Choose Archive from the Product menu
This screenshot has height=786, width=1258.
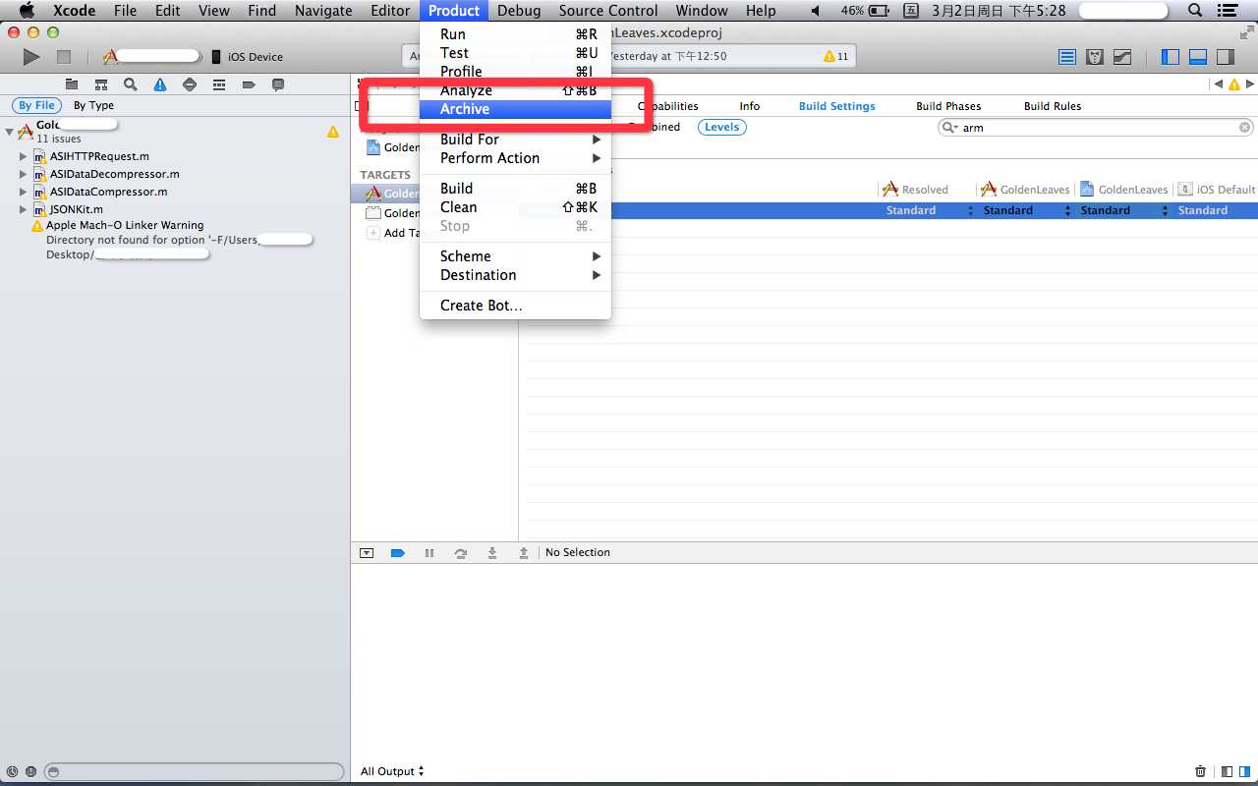point(515,109)
